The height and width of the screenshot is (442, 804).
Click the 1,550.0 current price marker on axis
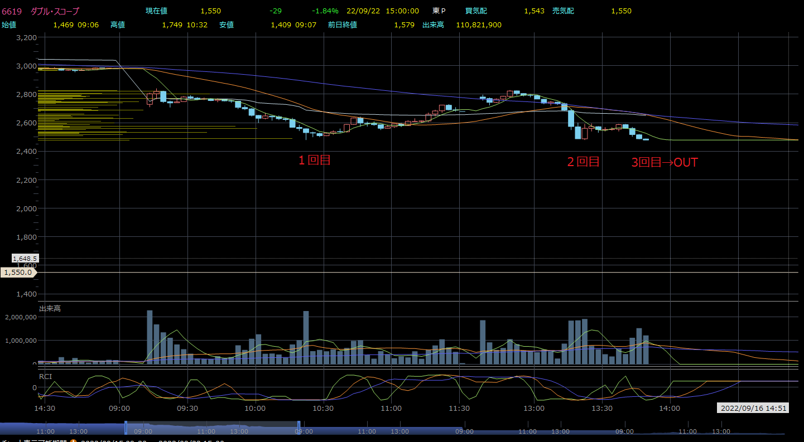(x=18, y=273)
